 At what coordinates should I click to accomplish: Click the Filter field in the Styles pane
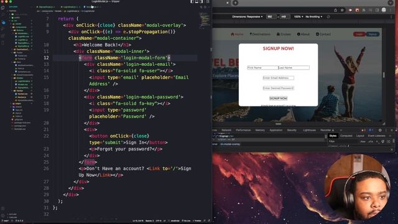[x=343, y=141]
